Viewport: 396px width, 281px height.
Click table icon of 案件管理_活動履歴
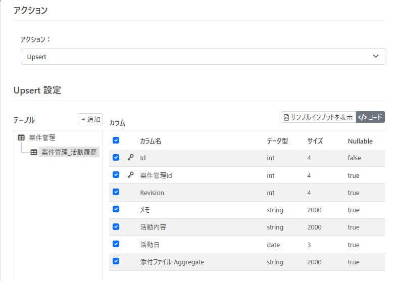coord(34,152)
